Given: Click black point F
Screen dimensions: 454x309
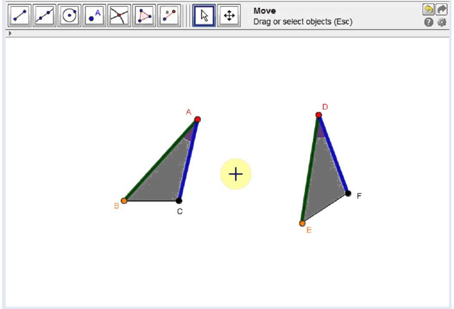Looking at the screenshot, I should point(348,194).
